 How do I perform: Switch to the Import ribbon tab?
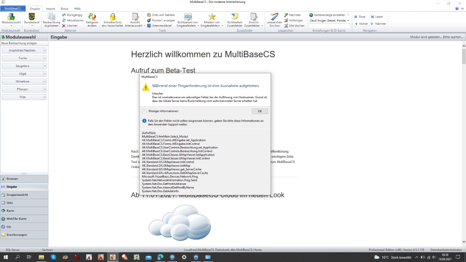tap(50, 8)
